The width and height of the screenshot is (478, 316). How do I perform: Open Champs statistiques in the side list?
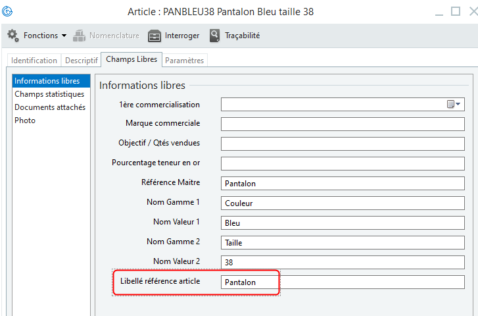point(49,94)
